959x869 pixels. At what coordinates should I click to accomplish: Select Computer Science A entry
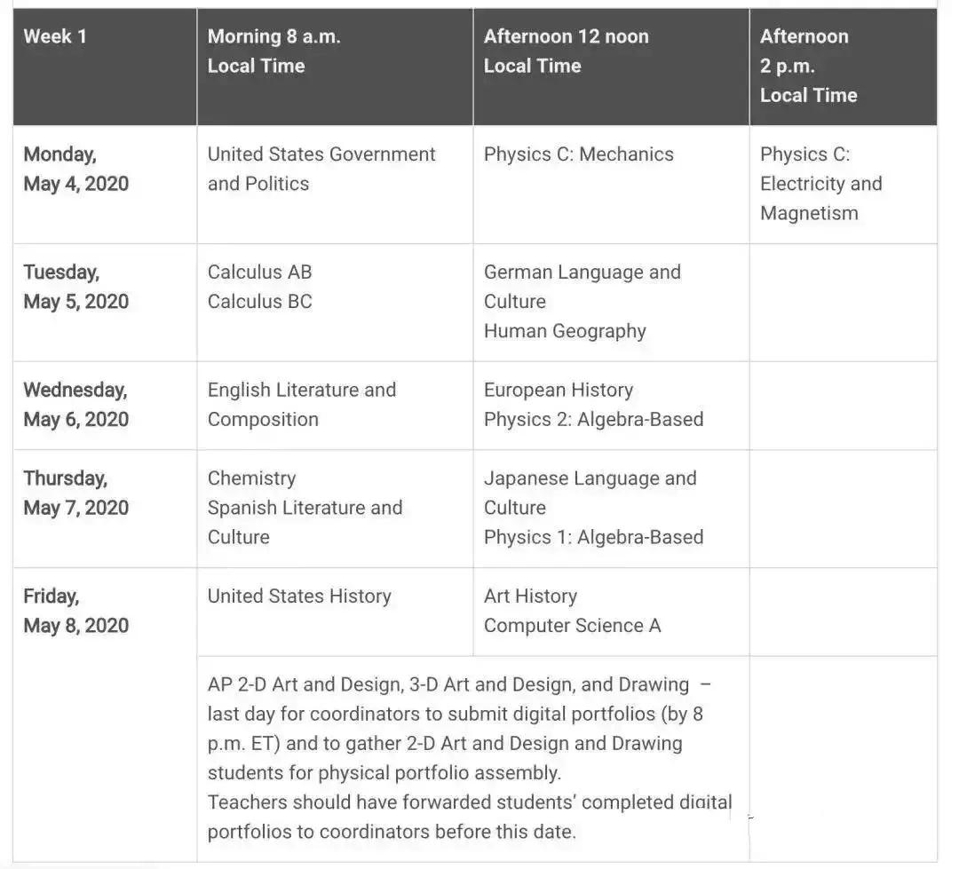(572, 626)
